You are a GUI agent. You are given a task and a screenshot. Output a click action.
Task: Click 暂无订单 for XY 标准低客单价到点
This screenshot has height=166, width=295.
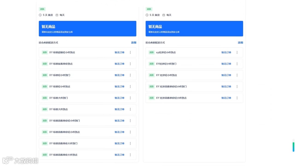(x=119, y=64)
